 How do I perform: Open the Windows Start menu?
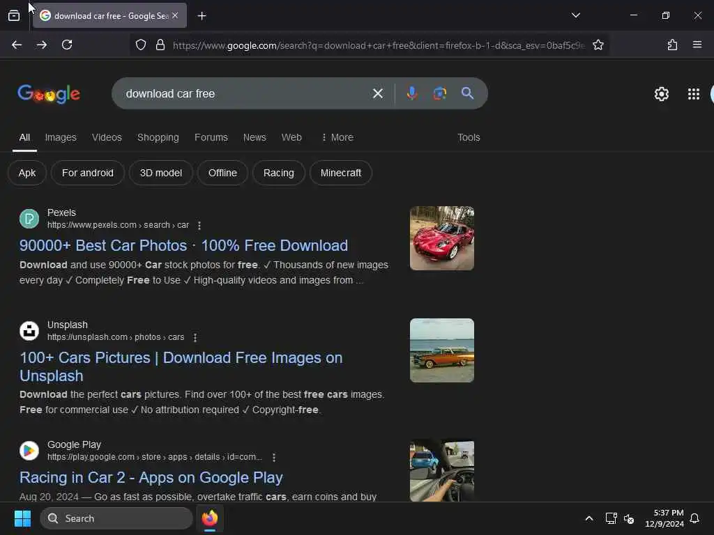point(22,518)
